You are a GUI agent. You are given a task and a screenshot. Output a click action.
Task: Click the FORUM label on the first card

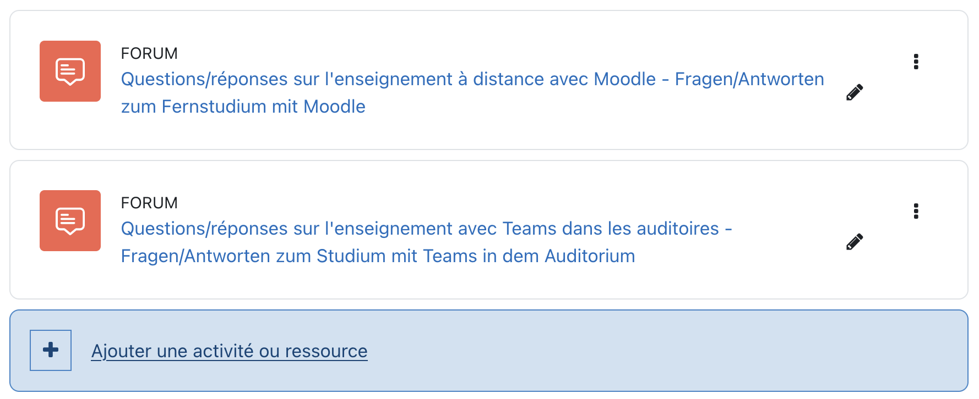coord(149,53)
